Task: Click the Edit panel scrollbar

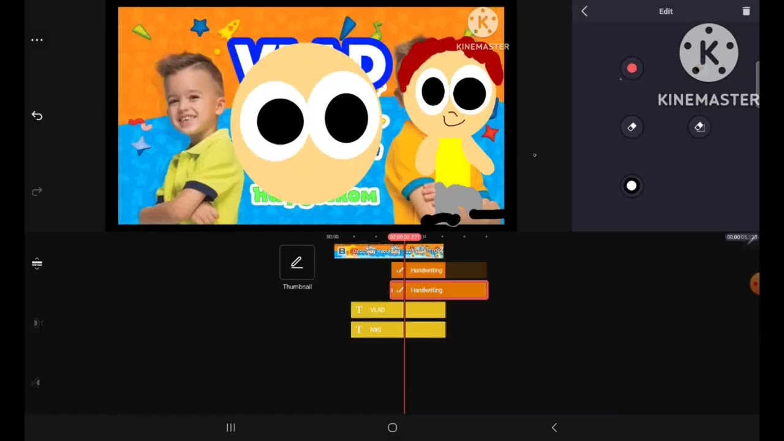Action: click(758, 85)
